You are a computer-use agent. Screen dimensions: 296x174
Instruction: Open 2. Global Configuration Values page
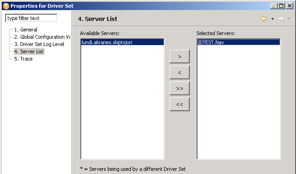pos(42,37)
